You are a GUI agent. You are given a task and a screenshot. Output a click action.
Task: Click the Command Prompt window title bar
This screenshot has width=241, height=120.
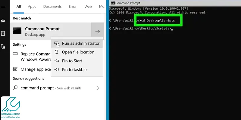coord(175,3)
